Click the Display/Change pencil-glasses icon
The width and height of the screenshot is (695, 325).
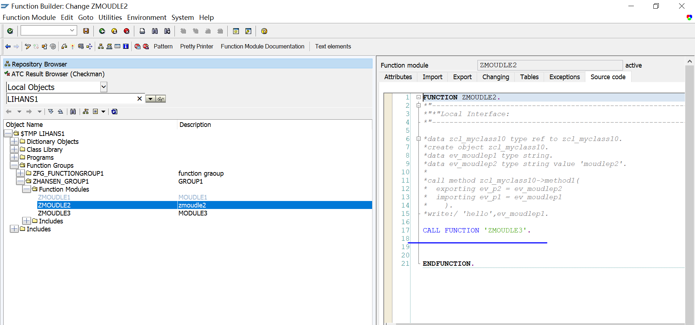28,46
